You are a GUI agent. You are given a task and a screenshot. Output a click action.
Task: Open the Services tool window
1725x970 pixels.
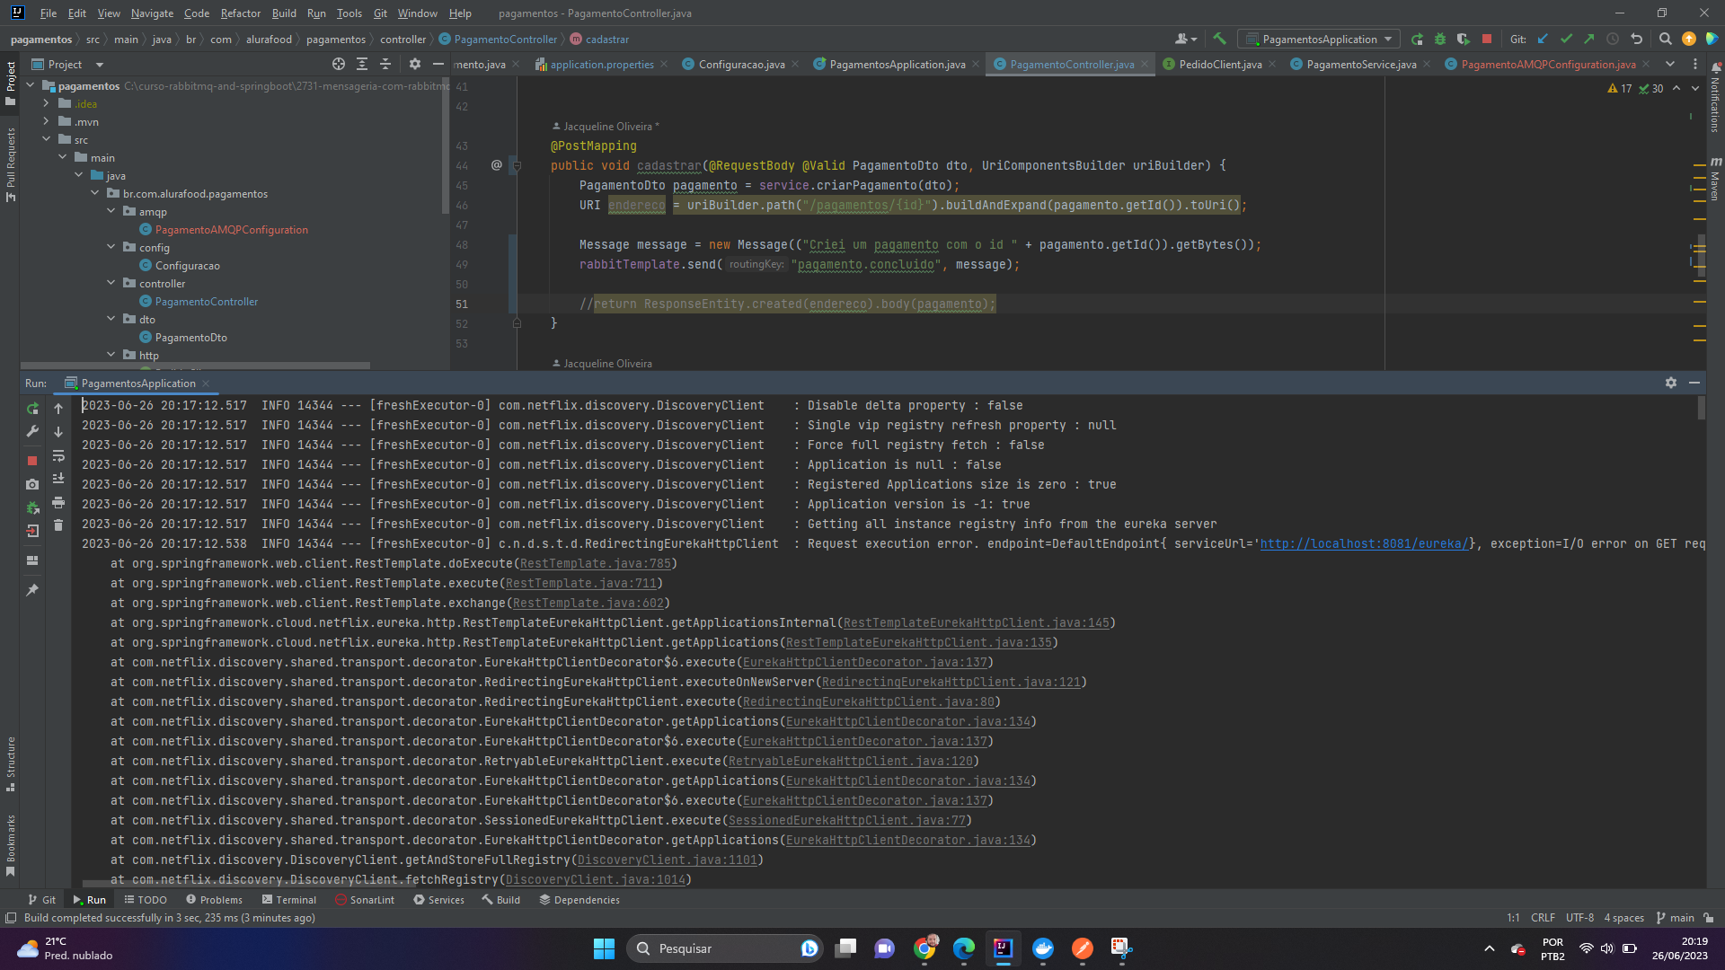[x=438, y=900]
